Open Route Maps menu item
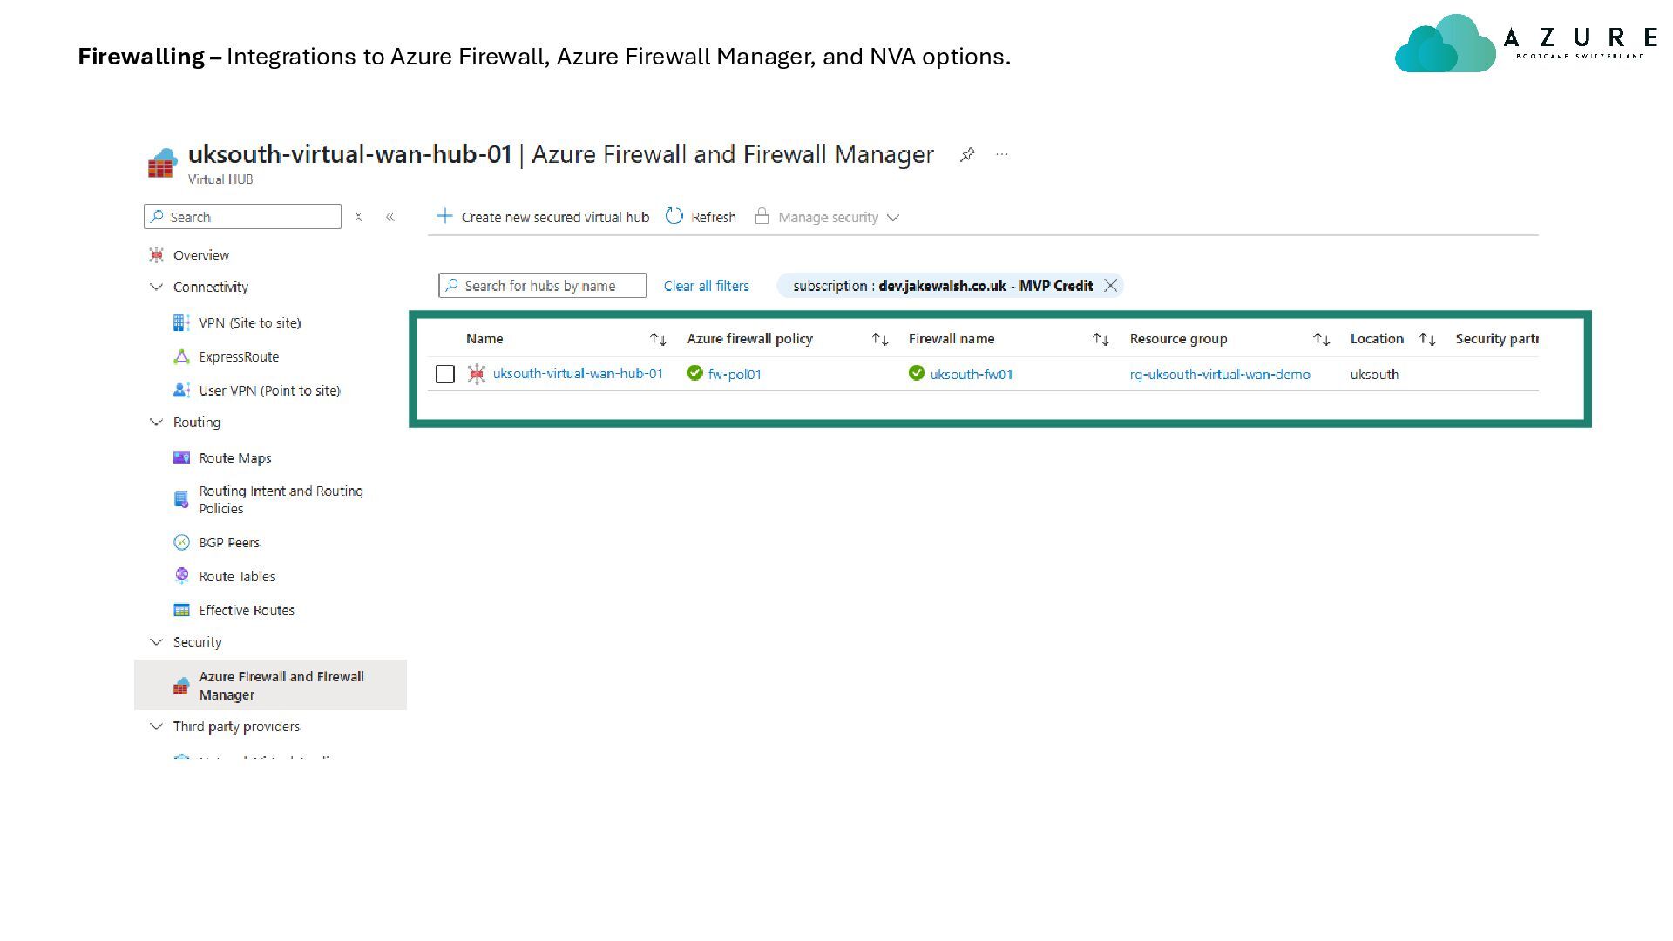The width and height of the screenshot is (1673, 941). (234, 457)
